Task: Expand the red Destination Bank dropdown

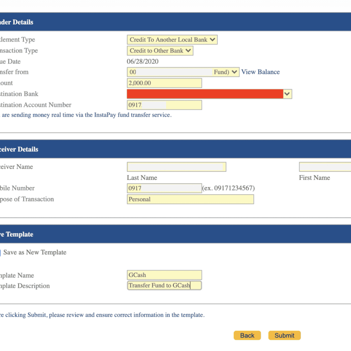Action: tap(209, 94)
